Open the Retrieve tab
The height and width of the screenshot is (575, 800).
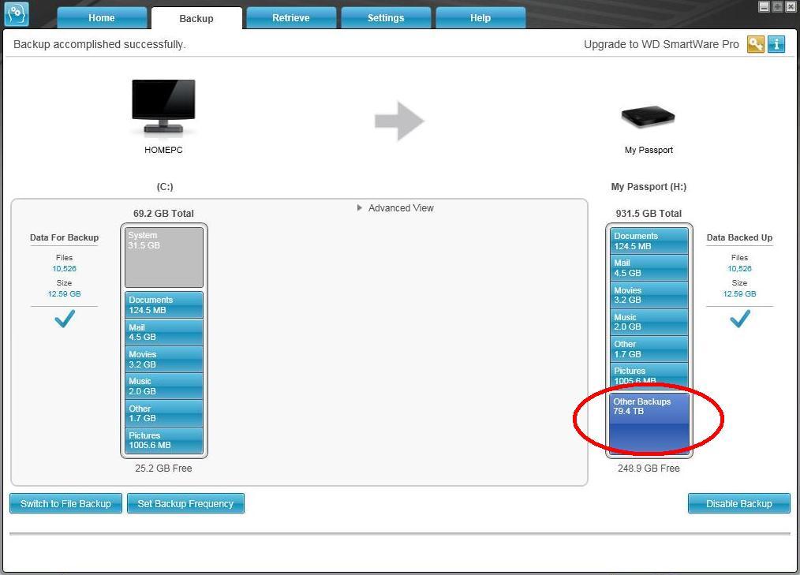[291, 18]
